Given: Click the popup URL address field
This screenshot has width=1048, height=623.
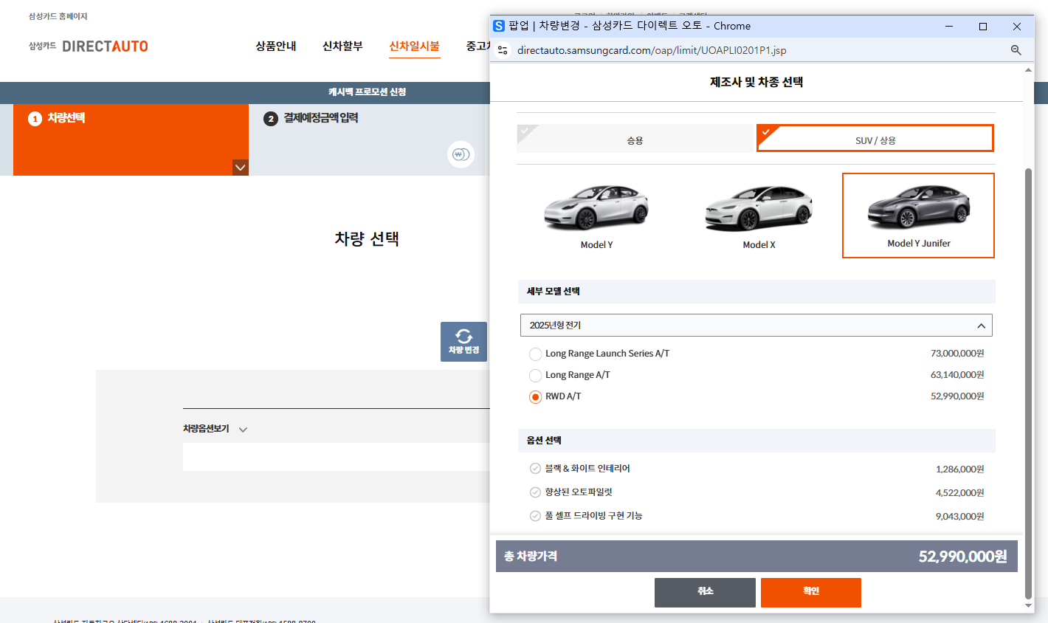Looking at the screenshot, I should 652,50.
